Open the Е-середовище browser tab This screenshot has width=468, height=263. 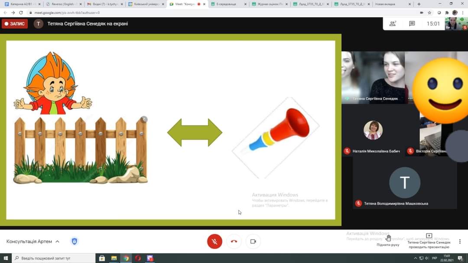[229, 4]
